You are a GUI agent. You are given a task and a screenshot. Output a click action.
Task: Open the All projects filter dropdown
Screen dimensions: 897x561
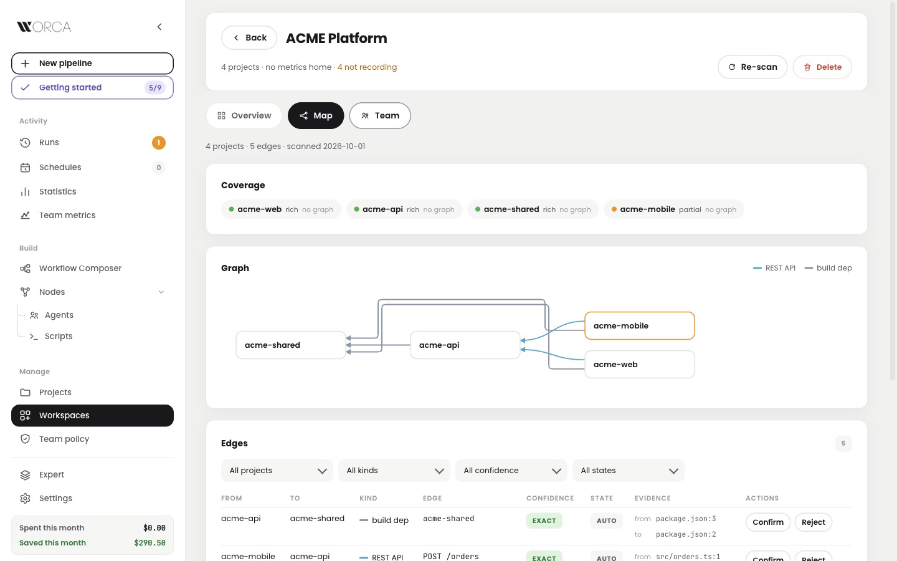coord(277,471)
